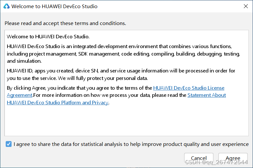Open the HUAWEI DevEco Studio License link

click(189, 88)
